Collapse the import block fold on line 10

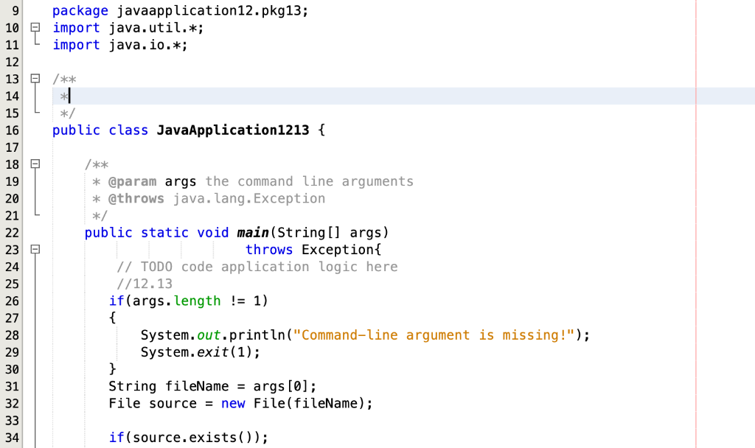(x=35, y=27)
